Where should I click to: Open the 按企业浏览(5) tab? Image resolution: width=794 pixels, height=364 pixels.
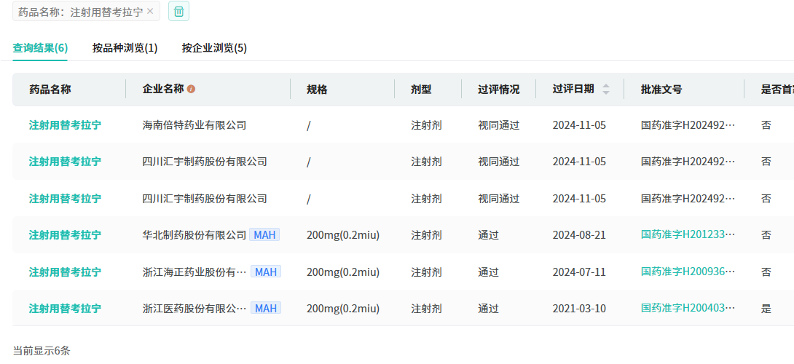click(215, 48)
